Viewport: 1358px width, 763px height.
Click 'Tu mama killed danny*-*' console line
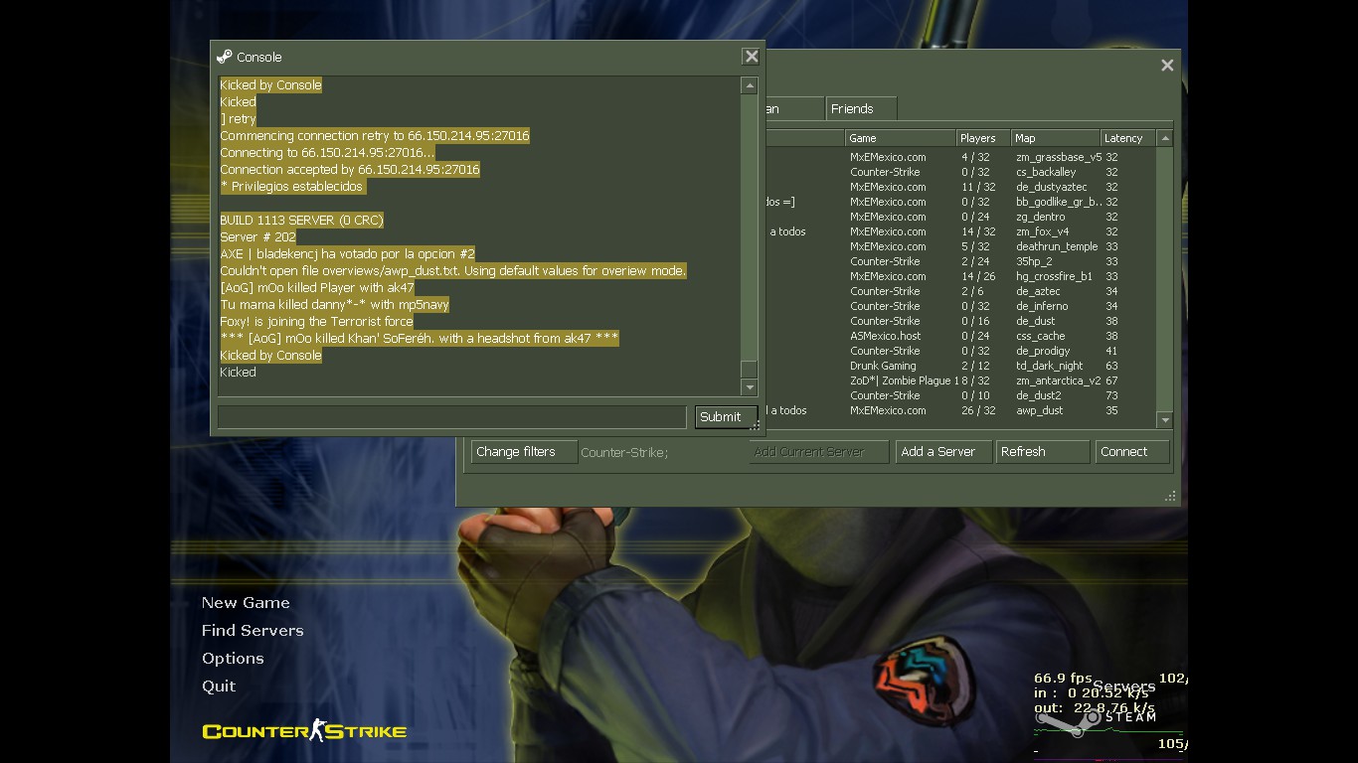click(334, 304)
